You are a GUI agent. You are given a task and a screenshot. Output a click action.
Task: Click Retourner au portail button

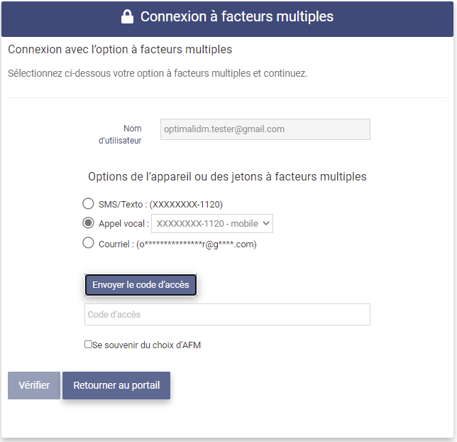[x=116, y=385]
